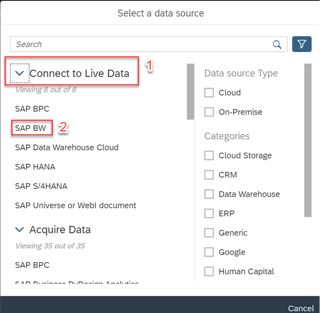Enable the Human Capital category
The height and width of the screenshot is (313, 320).
(x=209, y=271)
